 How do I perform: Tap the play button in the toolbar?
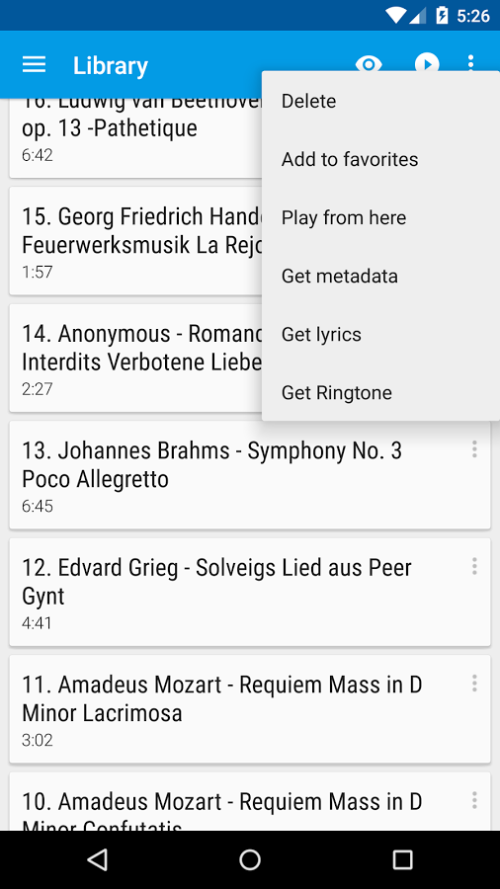pos(427,63)
